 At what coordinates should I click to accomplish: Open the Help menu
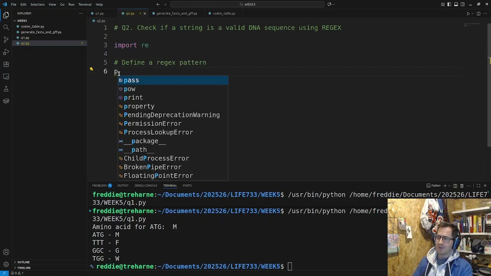[99, 4]
